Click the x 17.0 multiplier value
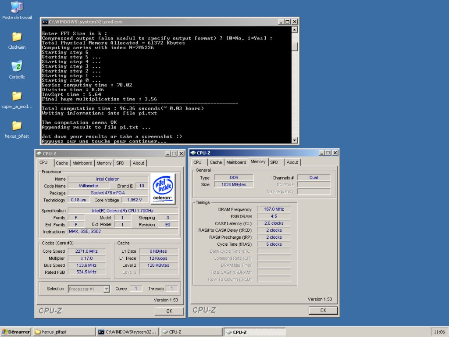Viewport: 449px width, 337px height. [x=86, y=258]
